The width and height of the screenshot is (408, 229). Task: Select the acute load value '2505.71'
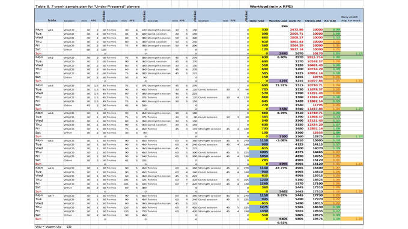(x=297, y=34)
